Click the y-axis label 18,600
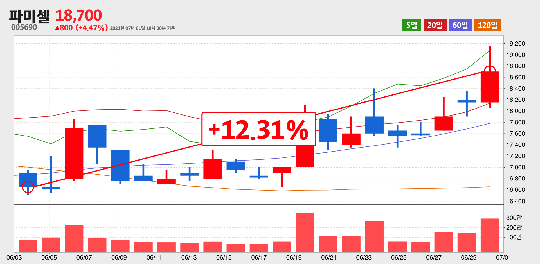The width and height of the screenshot is (540, 264). pyautogui.click(x=516, y=77)
